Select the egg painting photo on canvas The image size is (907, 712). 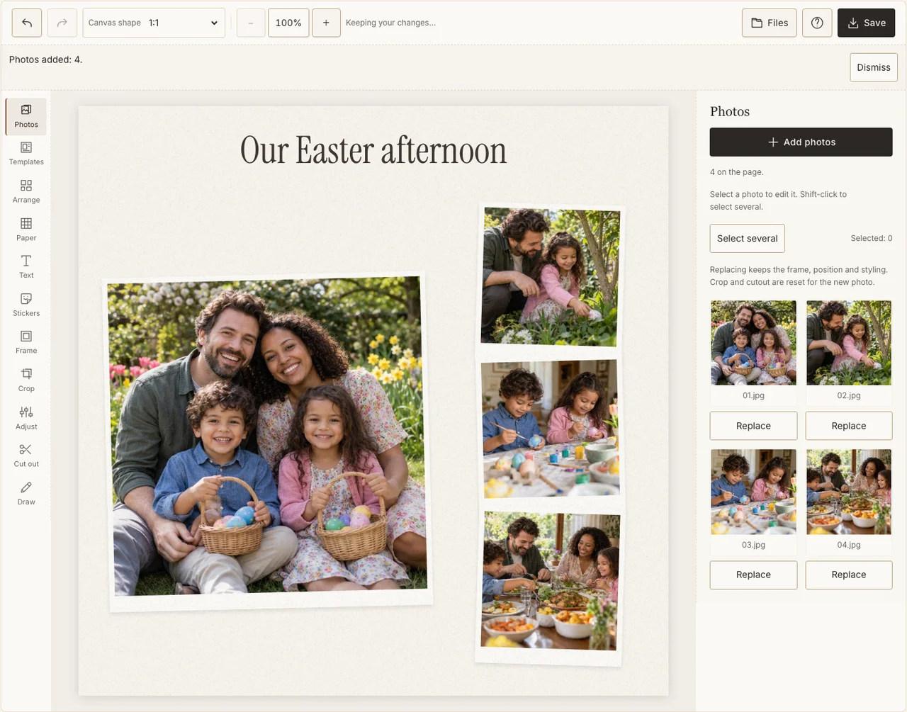pyautogui.click(x=551, y=428)
